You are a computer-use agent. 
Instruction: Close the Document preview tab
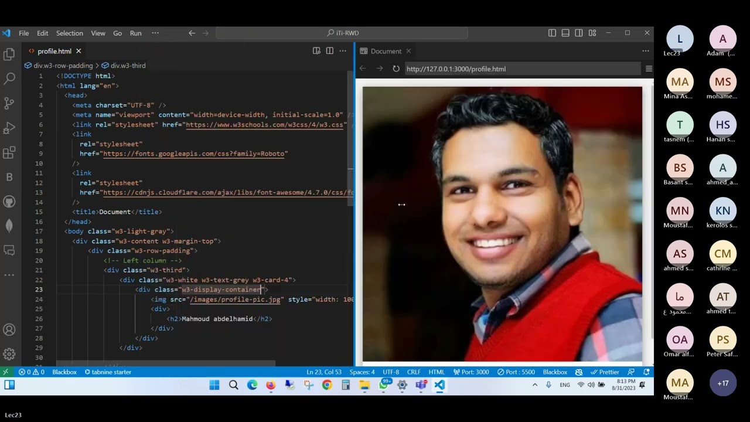click(408, 51)
